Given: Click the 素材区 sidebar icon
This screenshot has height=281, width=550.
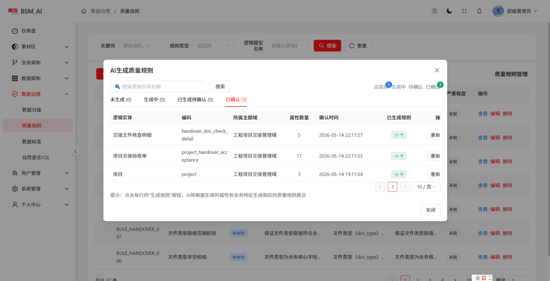Looking at the screenshot, I should [x=15, y=46].
